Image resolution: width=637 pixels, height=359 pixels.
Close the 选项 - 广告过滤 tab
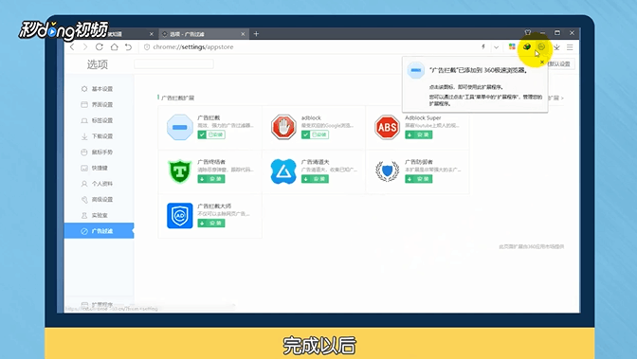point(243,34)
